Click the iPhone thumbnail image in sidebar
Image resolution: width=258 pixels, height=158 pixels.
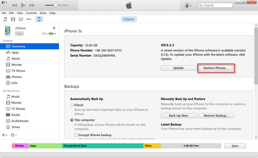(8, 31)
